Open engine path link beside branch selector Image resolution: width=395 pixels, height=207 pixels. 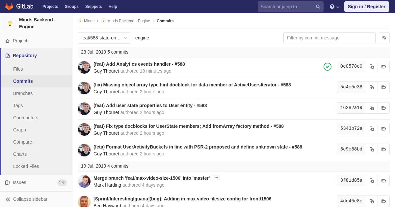[x=142, y=38]
